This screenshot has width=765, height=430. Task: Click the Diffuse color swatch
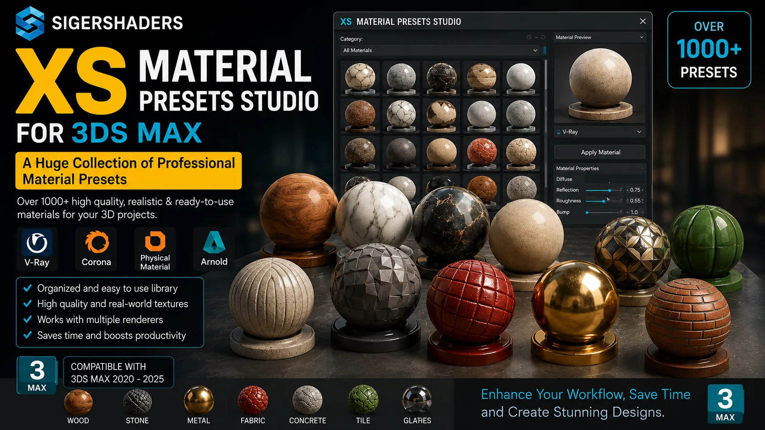[x=614, y=180]
